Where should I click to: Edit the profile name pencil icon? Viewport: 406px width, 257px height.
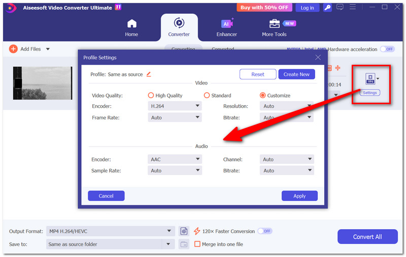pos(149,74)
